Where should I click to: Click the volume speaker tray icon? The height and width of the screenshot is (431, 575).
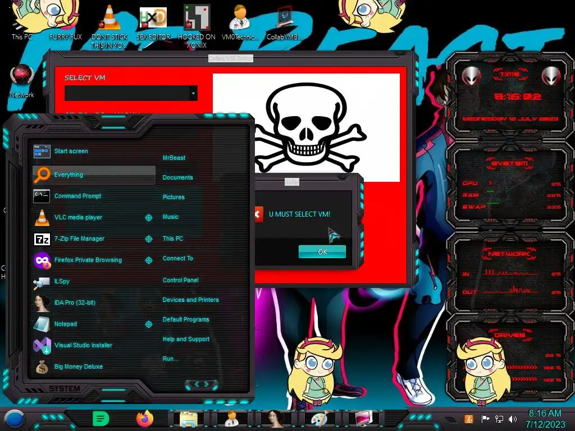coord(513,419)
